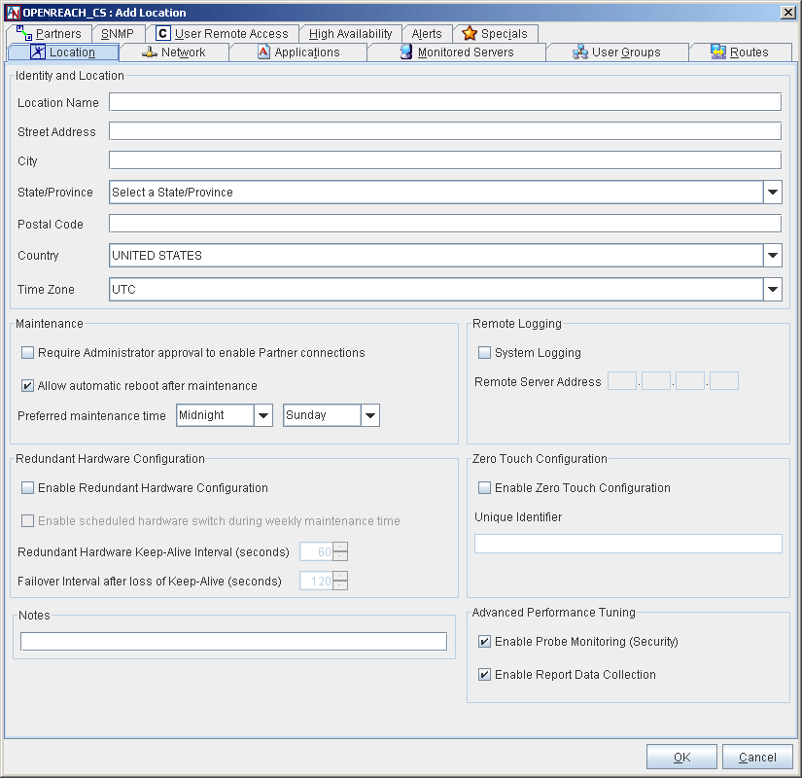The image size is (802, 778).
Task: Uncheck Allow automatic reboot after maintenance
Action: click(27, 385)
